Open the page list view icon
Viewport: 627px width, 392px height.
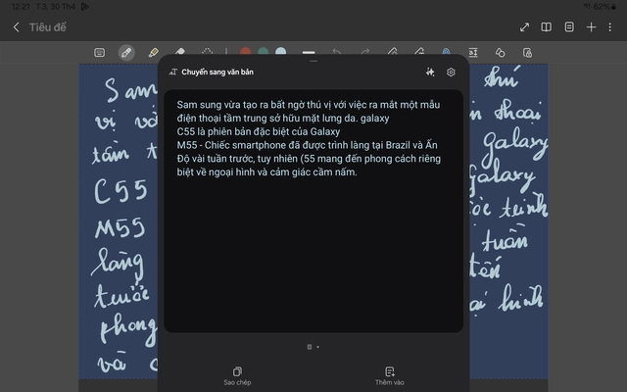point(569,27)
